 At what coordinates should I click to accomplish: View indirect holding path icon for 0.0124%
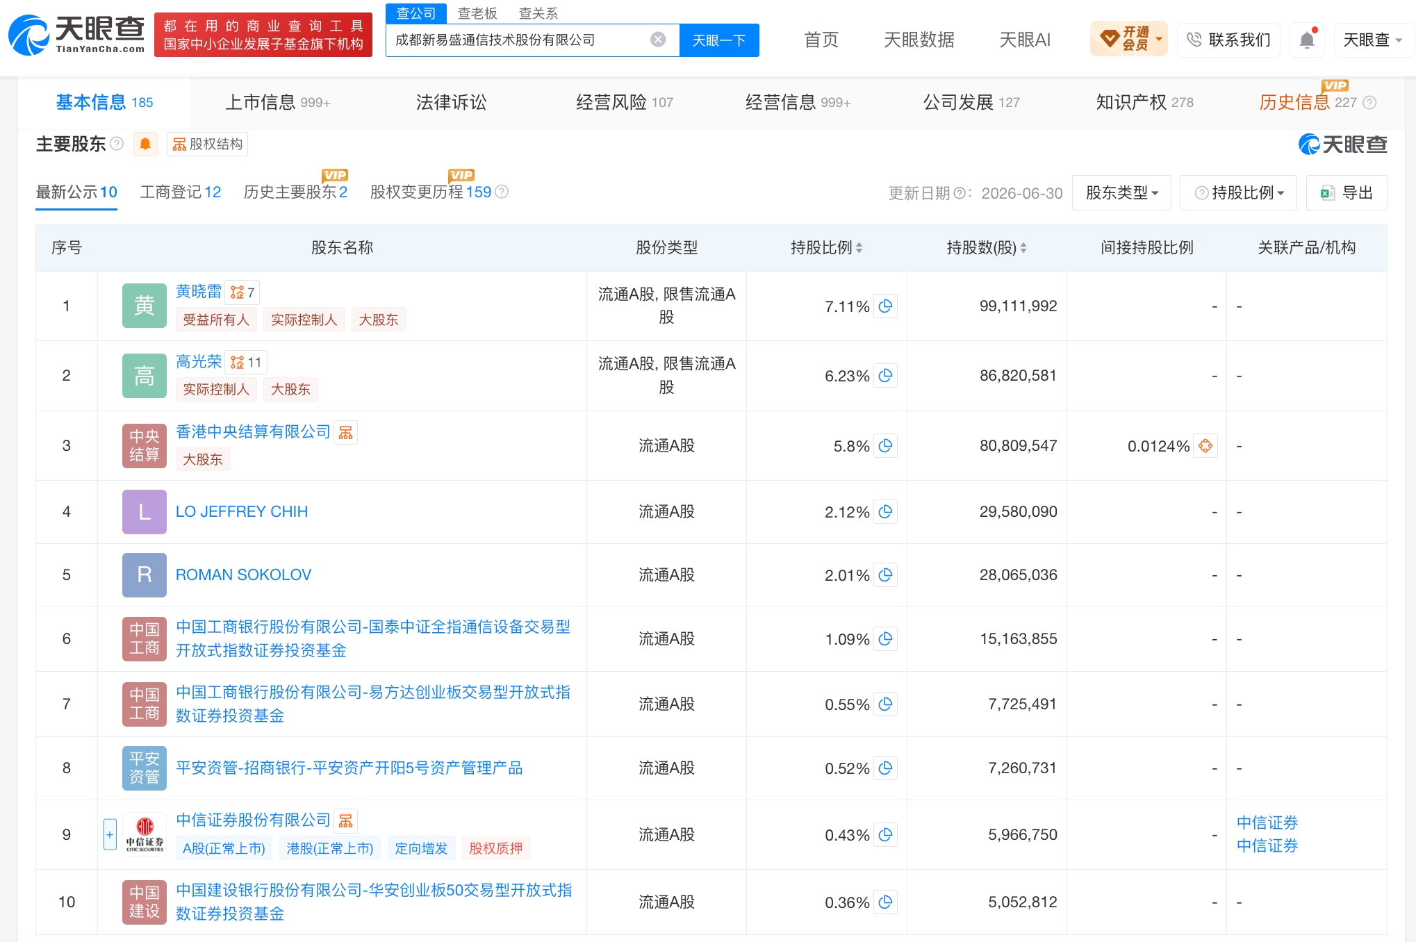pos(1205,446)
